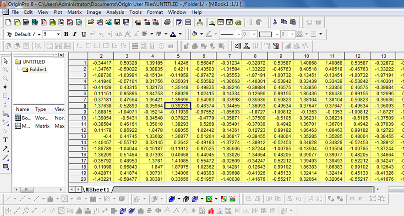The height and width of the screenshot is (216, 404).
Task: Select the Arrow tool
Action: pyautogui.click(x=5, y=149)
